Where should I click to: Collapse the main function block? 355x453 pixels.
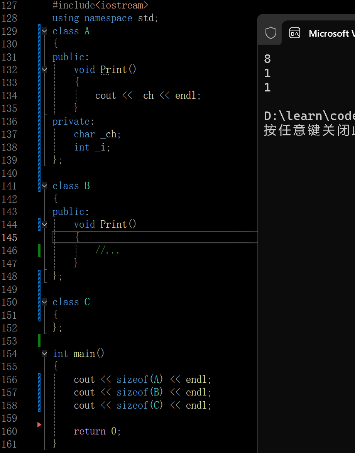44,353
